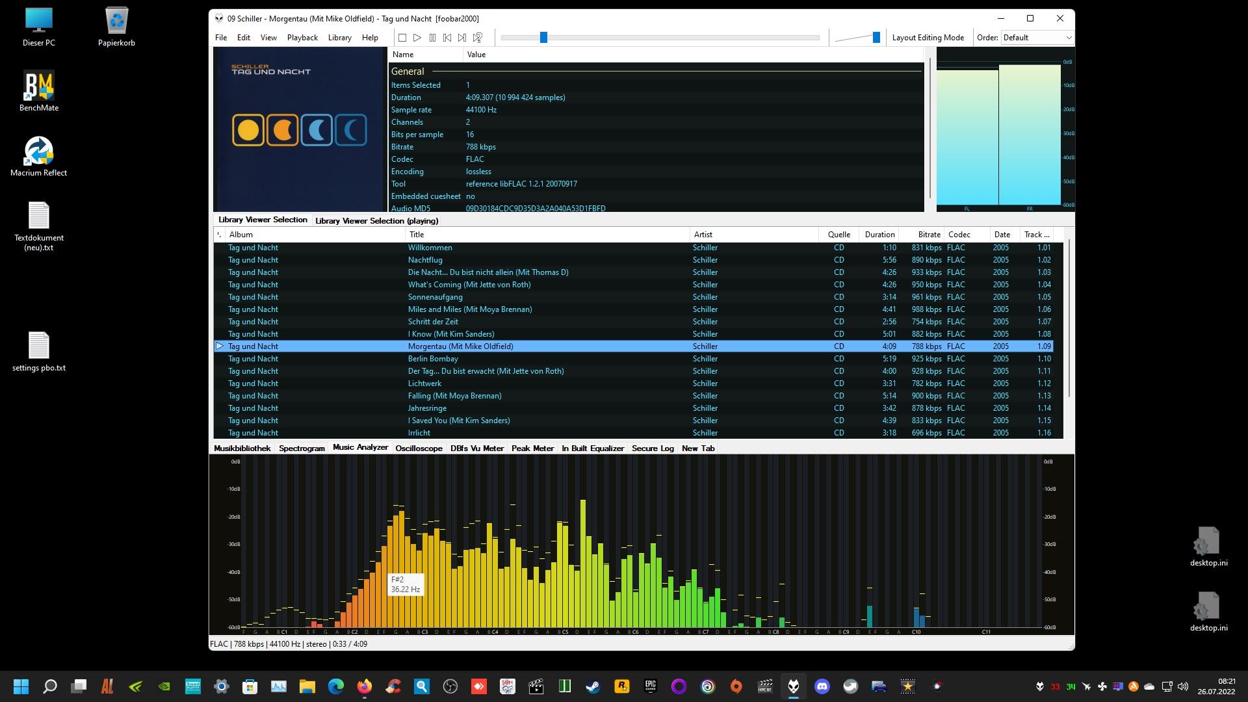Click the Name header in properties panel
Image resolution: width=1248 pixels, height=702 pixels.
[x=425, y=55]
